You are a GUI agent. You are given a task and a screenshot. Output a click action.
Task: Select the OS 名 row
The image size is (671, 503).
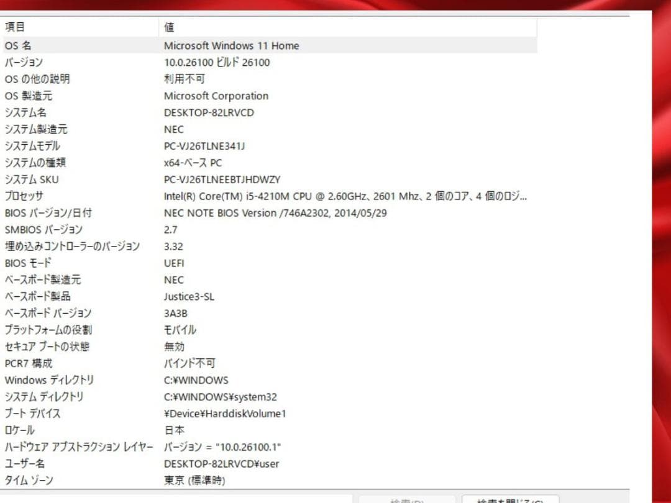pyautogui.click(x=269, y=45)
